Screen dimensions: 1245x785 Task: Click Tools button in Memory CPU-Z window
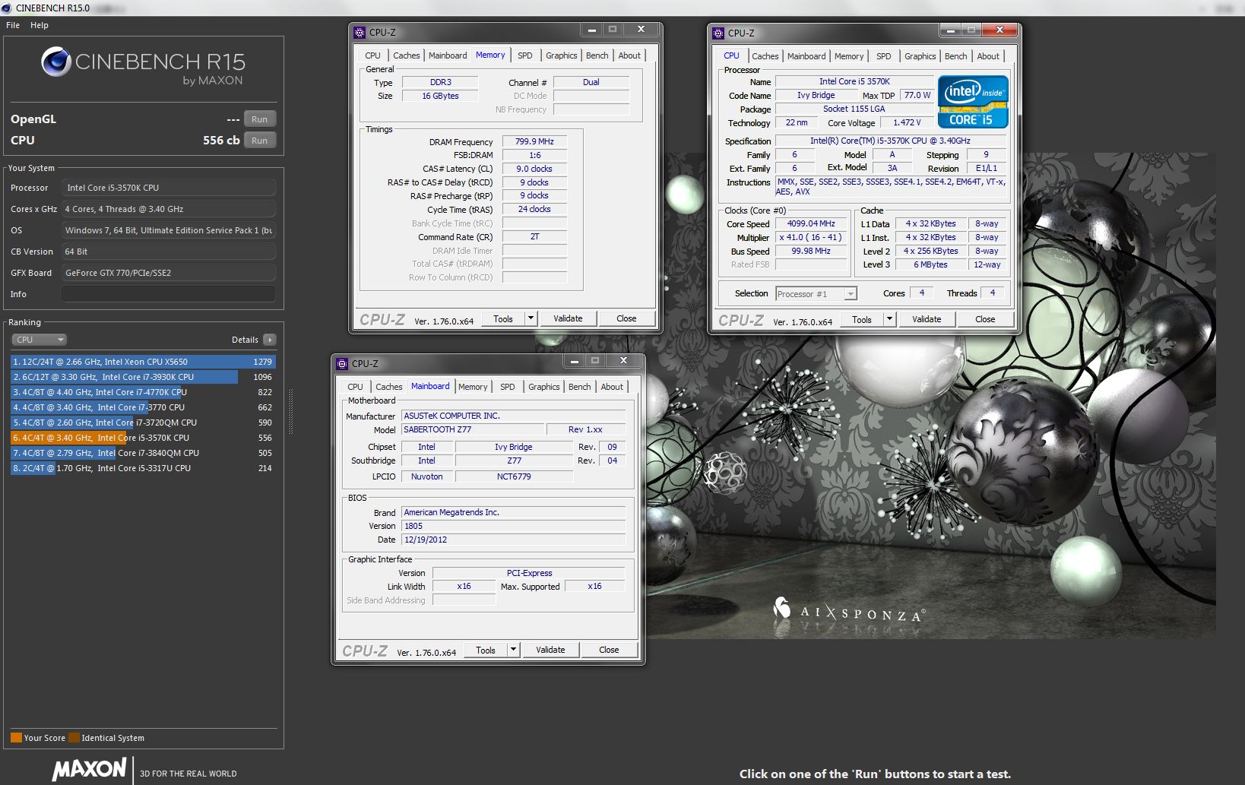pos(503,319)
